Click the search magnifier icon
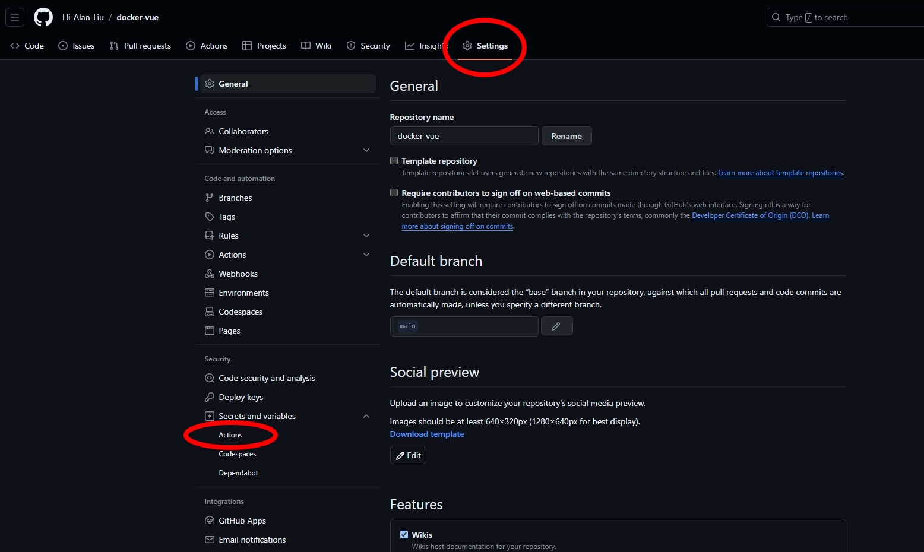Viewport: 924px width, 552px height. click(x=776, y=17)
